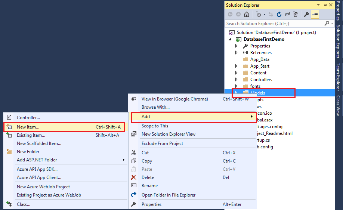
Task: Click the Class... icon in Add submenu
Action: (9, 204)
